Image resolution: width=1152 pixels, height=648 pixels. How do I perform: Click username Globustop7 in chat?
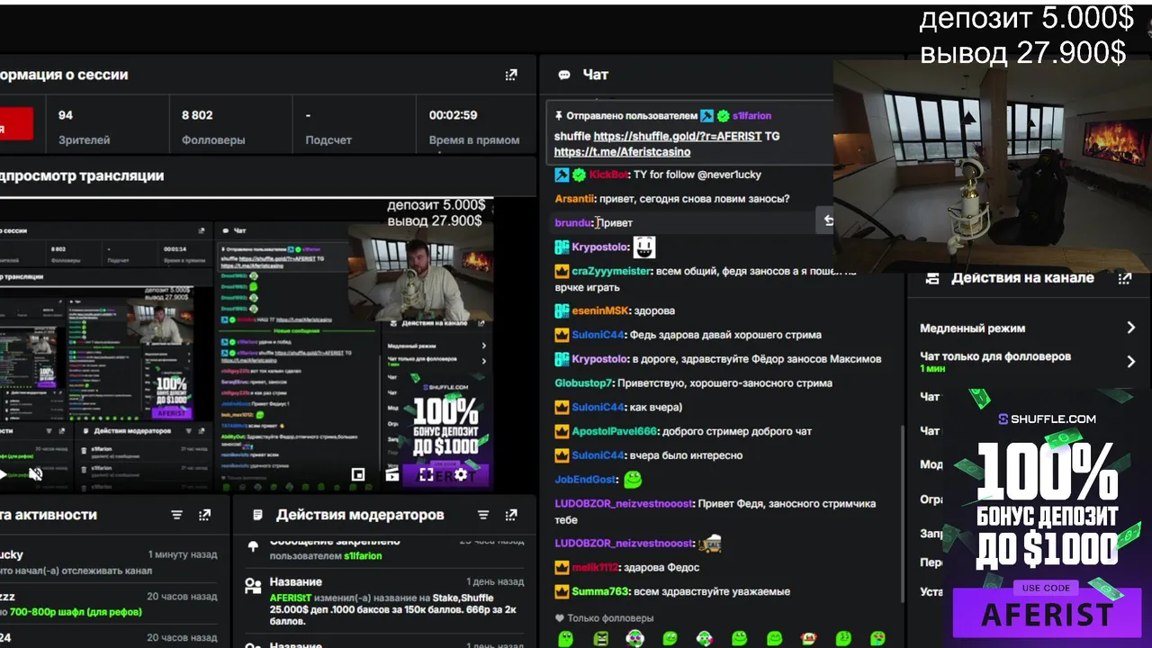pos(583,383)
